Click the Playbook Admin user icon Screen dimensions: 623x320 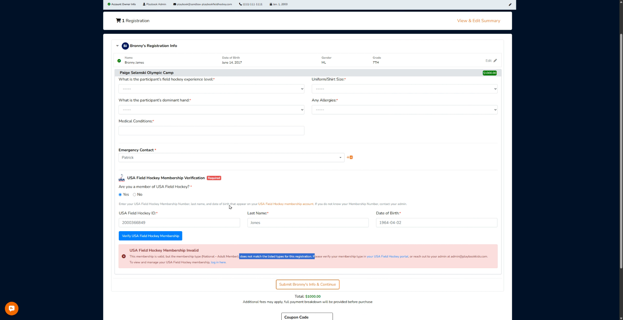(x=144, y=4)
